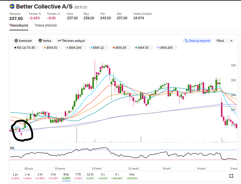241x184 pixels.
Task: Click the red EMA 26 color dot
Action: tap(114, 48)
